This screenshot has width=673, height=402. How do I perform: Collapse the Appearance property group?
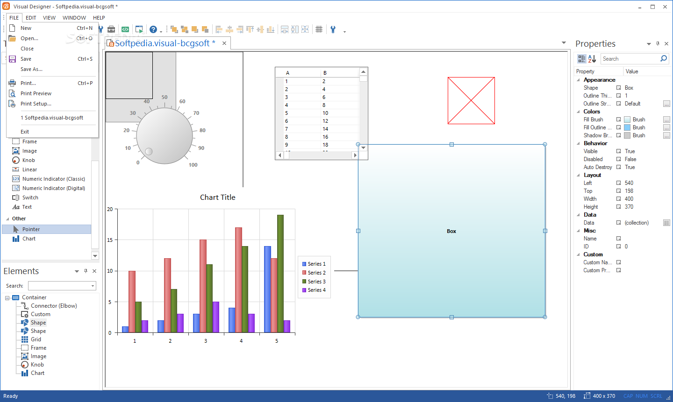point(578,80)
